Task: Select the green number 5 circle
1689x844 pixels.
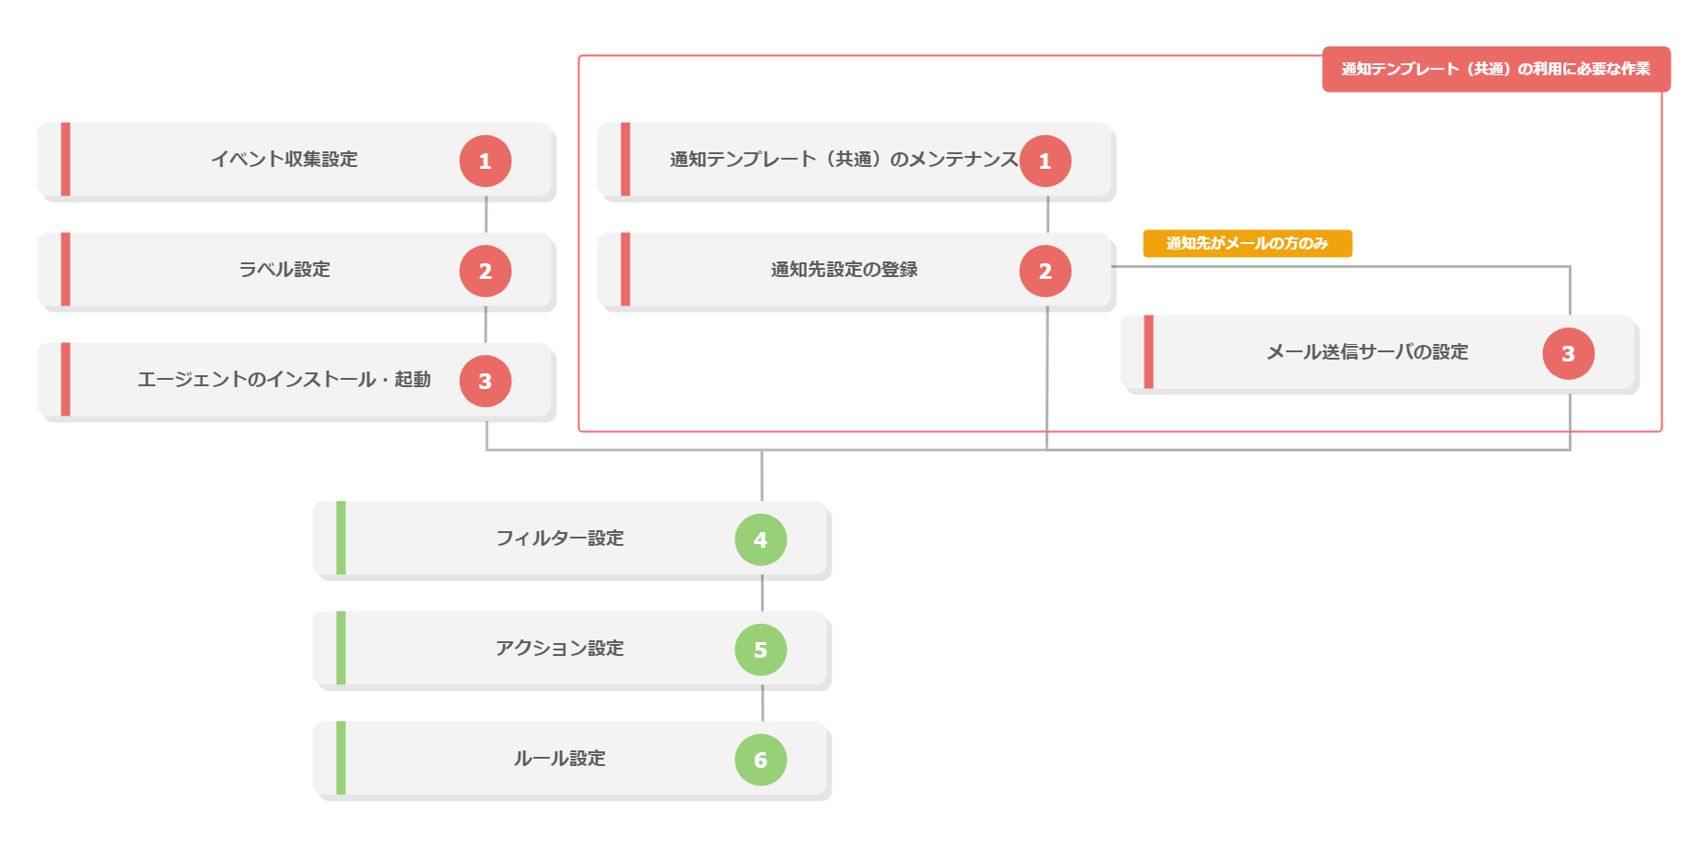Action: point(761,650)
